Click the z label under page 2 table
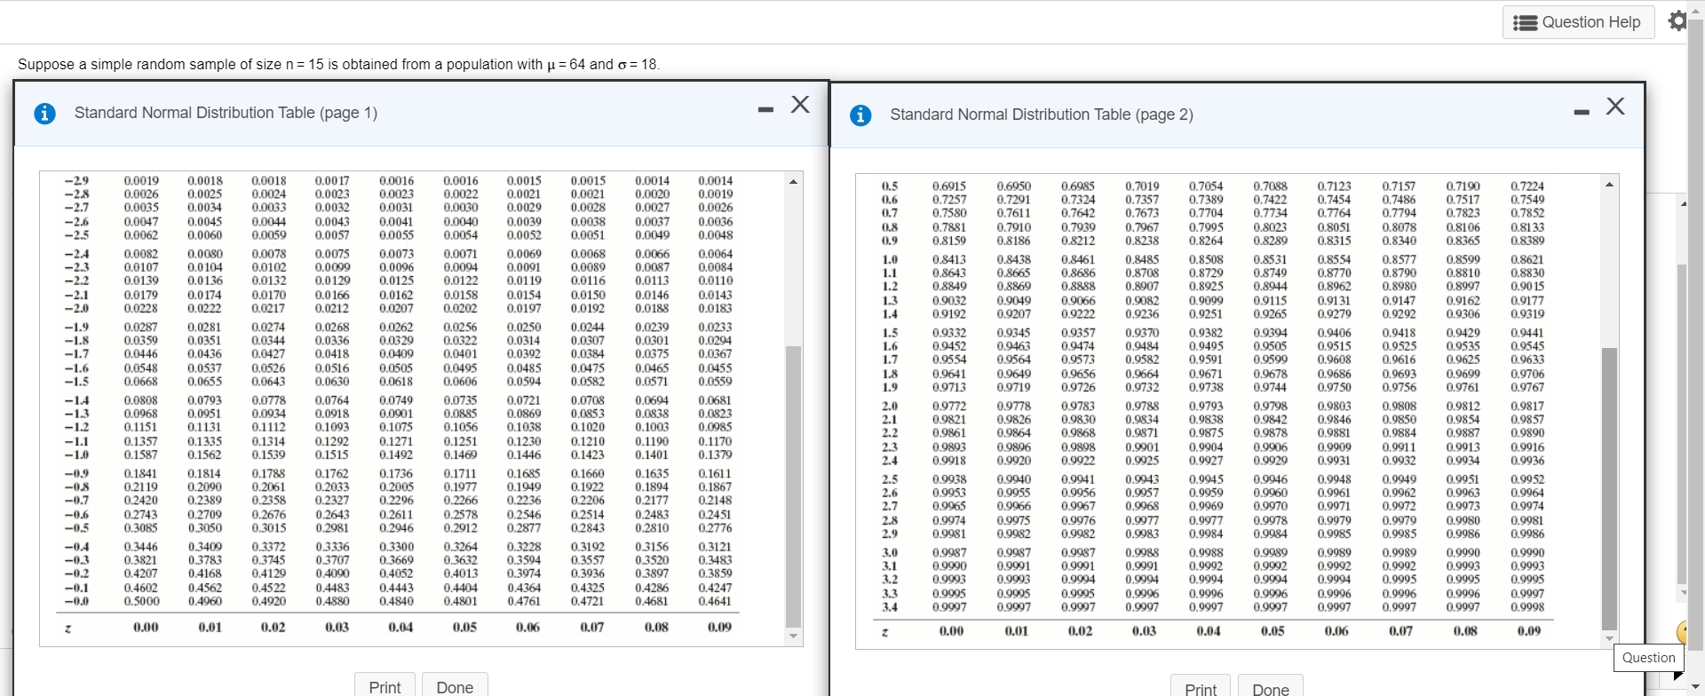The height and width of the screenshot is (696, 1705). [x=884, y=631]
